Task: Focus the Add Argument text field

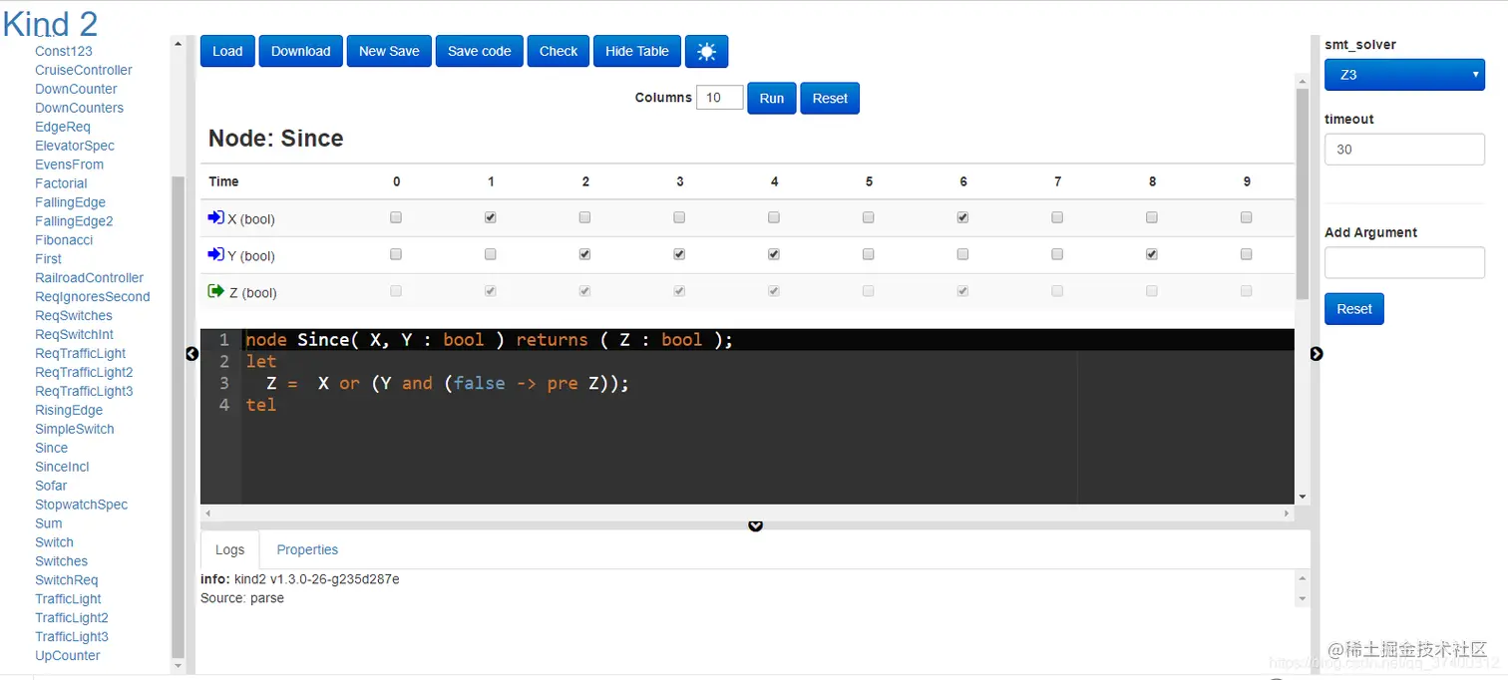Action: click(x=1404, y=262)
